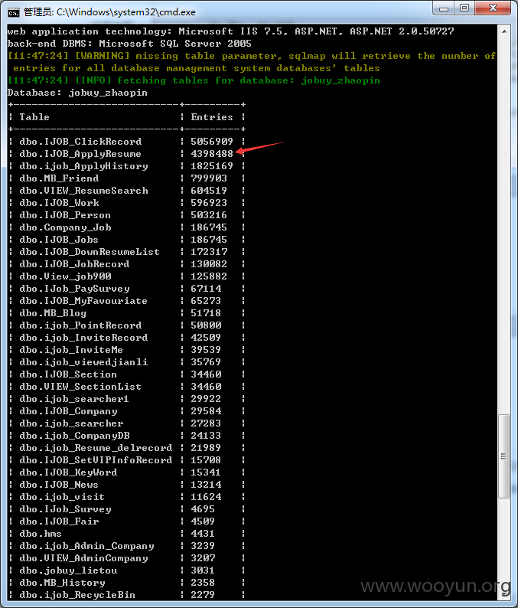The image size is (518, 608).
Task: Click the text 'dbo.IJOB_Section'
Action: [68, 374]
